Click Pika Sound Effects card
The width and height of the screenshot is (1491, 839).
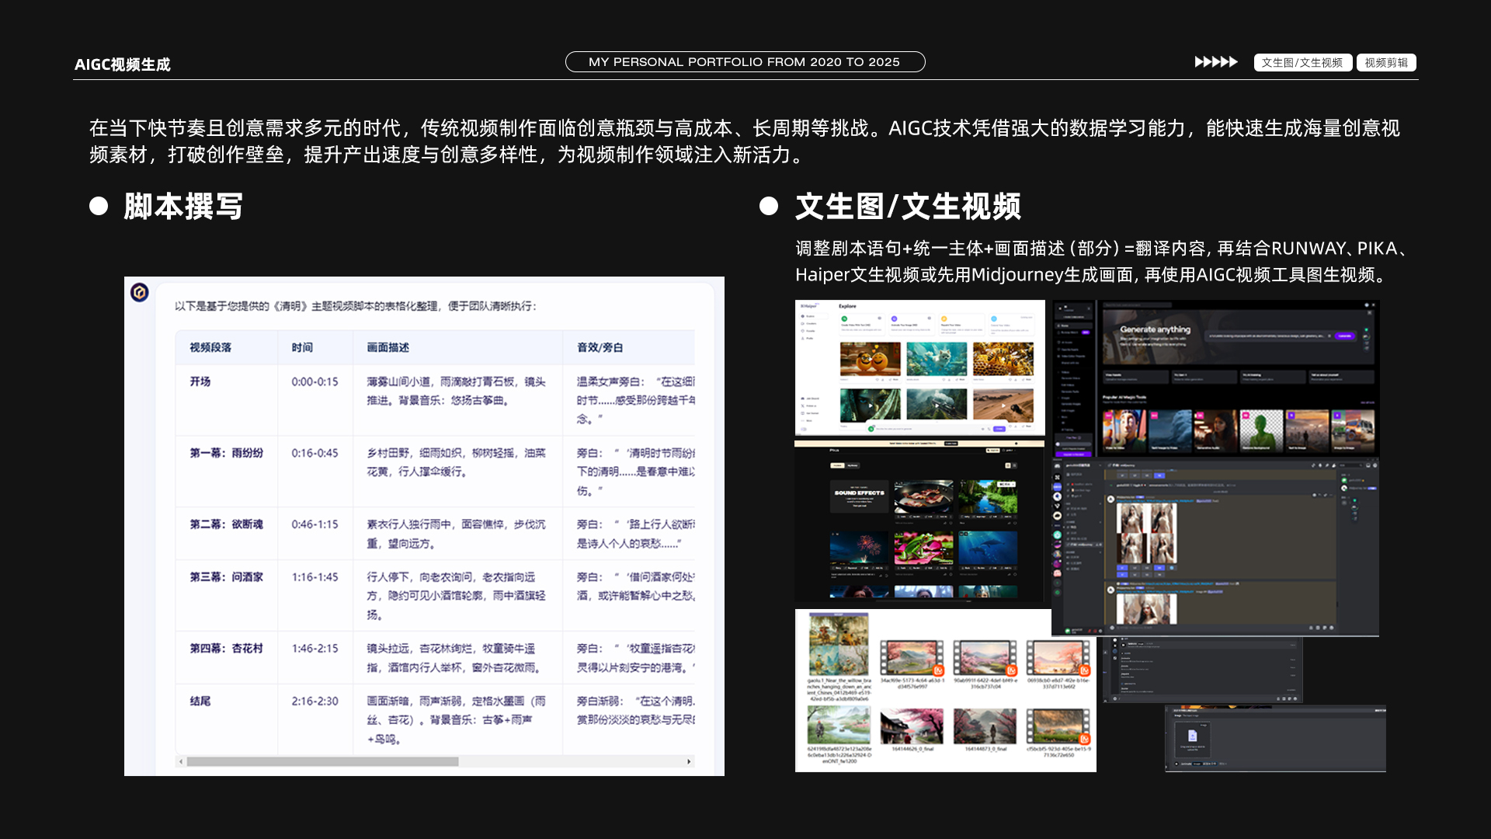(859, 496)
